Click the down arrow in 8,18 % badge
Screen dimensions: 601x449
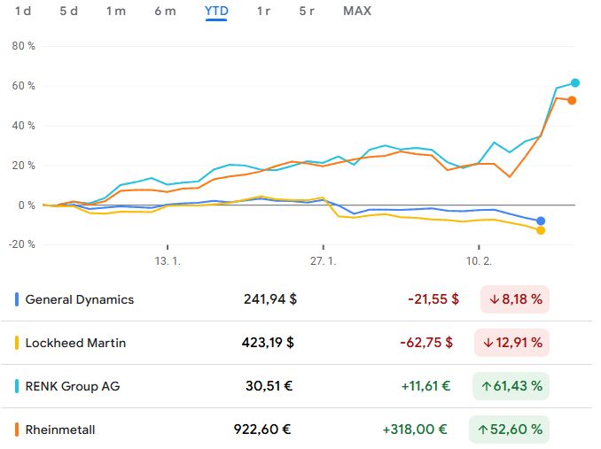pyautogui.click(x=494, y=299)
